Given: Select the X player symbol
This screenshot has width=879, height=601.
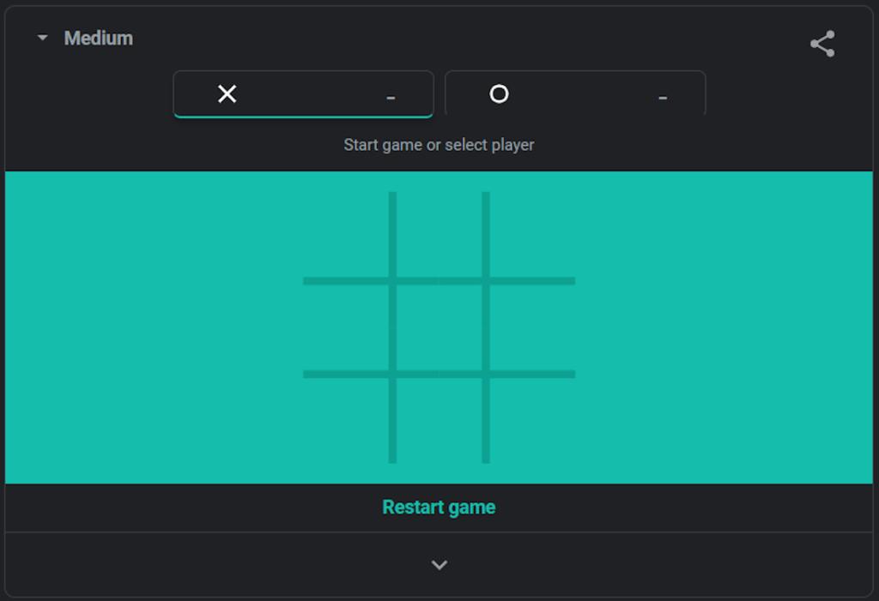Looking at the screenshot, I should pyautogui.click(x=227, y=94).
